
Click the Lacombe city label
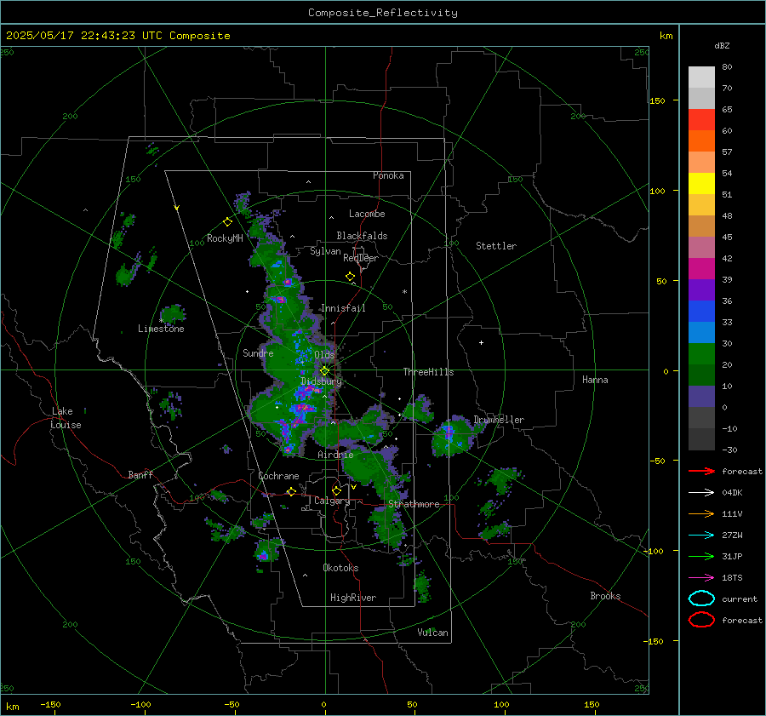tap(367, 214)
